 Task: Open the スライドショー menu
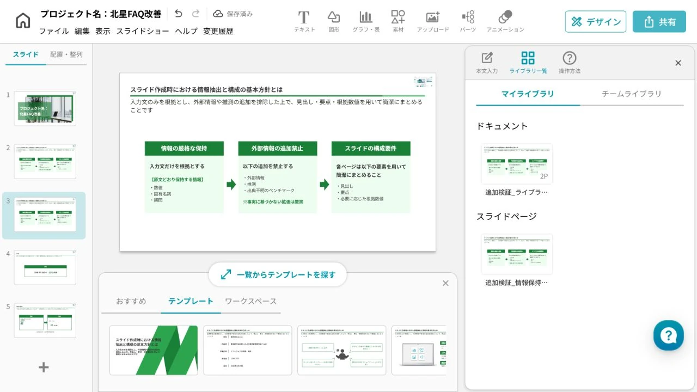[143, 31]
